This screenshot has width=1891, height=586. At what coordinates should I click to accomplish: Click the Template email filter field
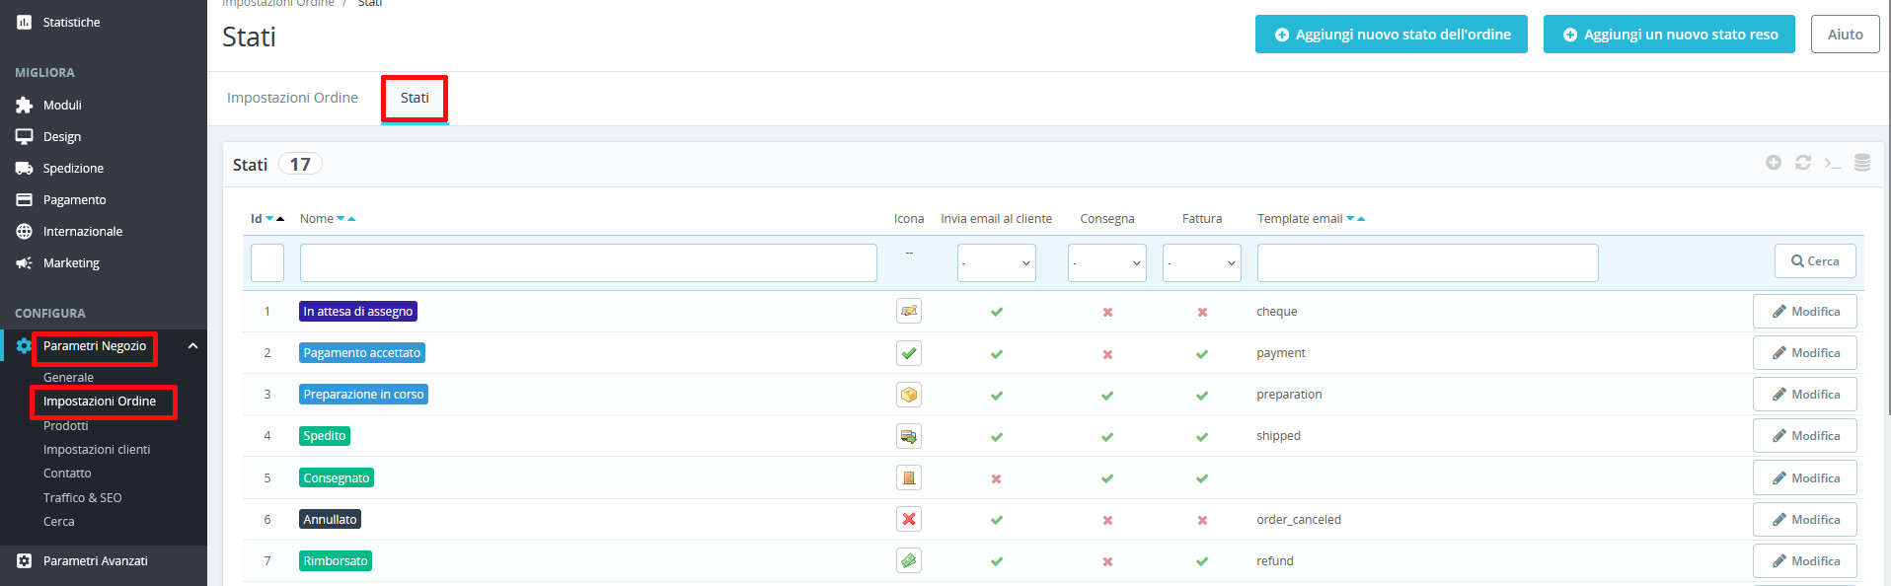click(1427, 262)
